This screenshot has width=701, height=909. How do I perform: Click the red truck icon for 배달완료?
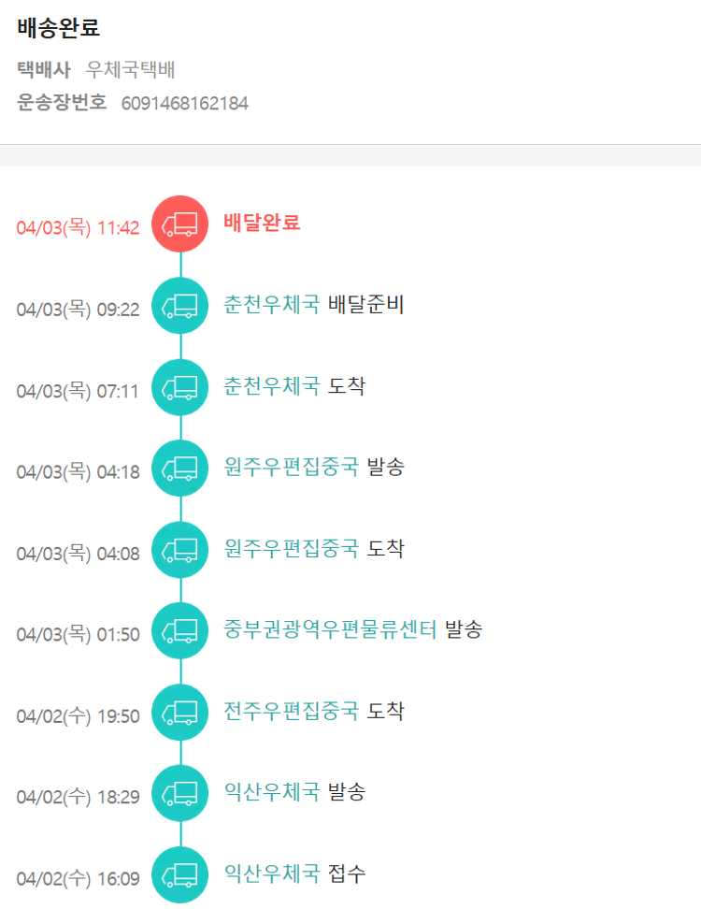pyautogui.click(x=180, y=224)
